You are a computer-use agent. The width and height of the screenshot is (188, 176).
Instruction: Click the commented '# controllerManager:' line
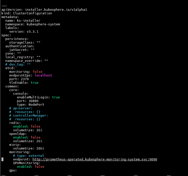point(28,115)
